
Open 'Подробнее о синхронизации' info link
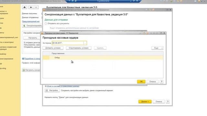pos(32,59)
